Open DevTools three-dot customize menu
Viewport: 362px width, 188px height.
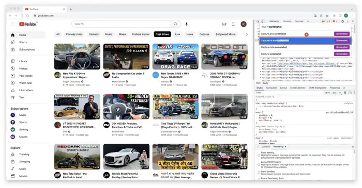click(x=348, y=21)
